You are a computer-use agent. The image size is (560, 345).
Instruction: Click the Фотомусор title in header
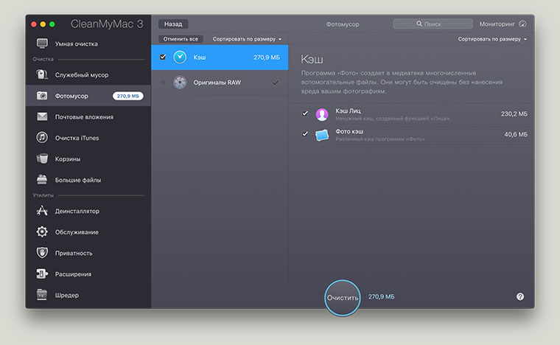pyautogui.click(x=343, y=24)
